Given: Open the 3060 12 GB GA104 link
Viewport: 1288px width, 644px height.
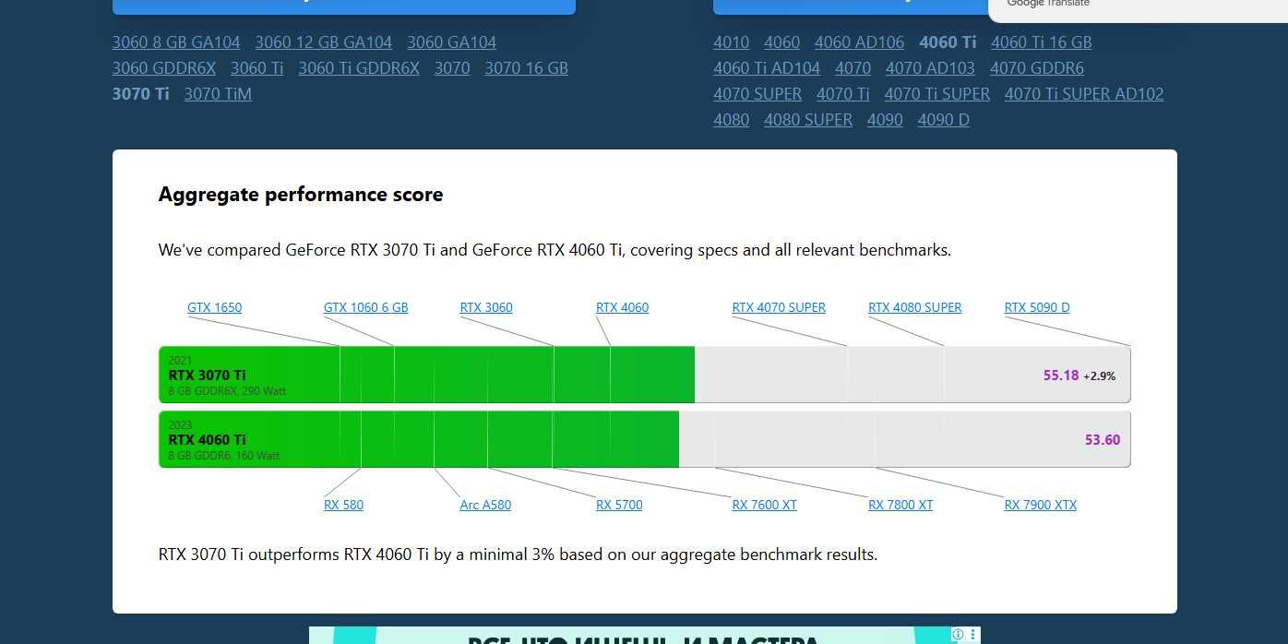Looking at the screenshot, I should [324, 42].
